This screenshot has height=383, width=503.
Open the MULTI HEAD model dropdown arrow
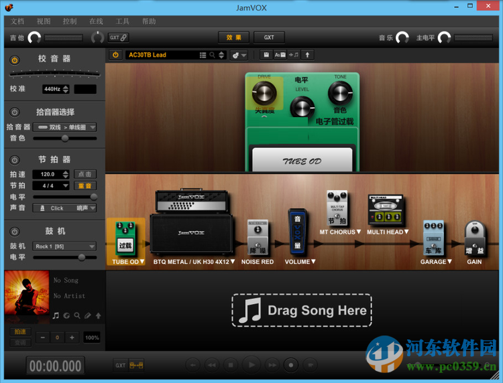406,232
